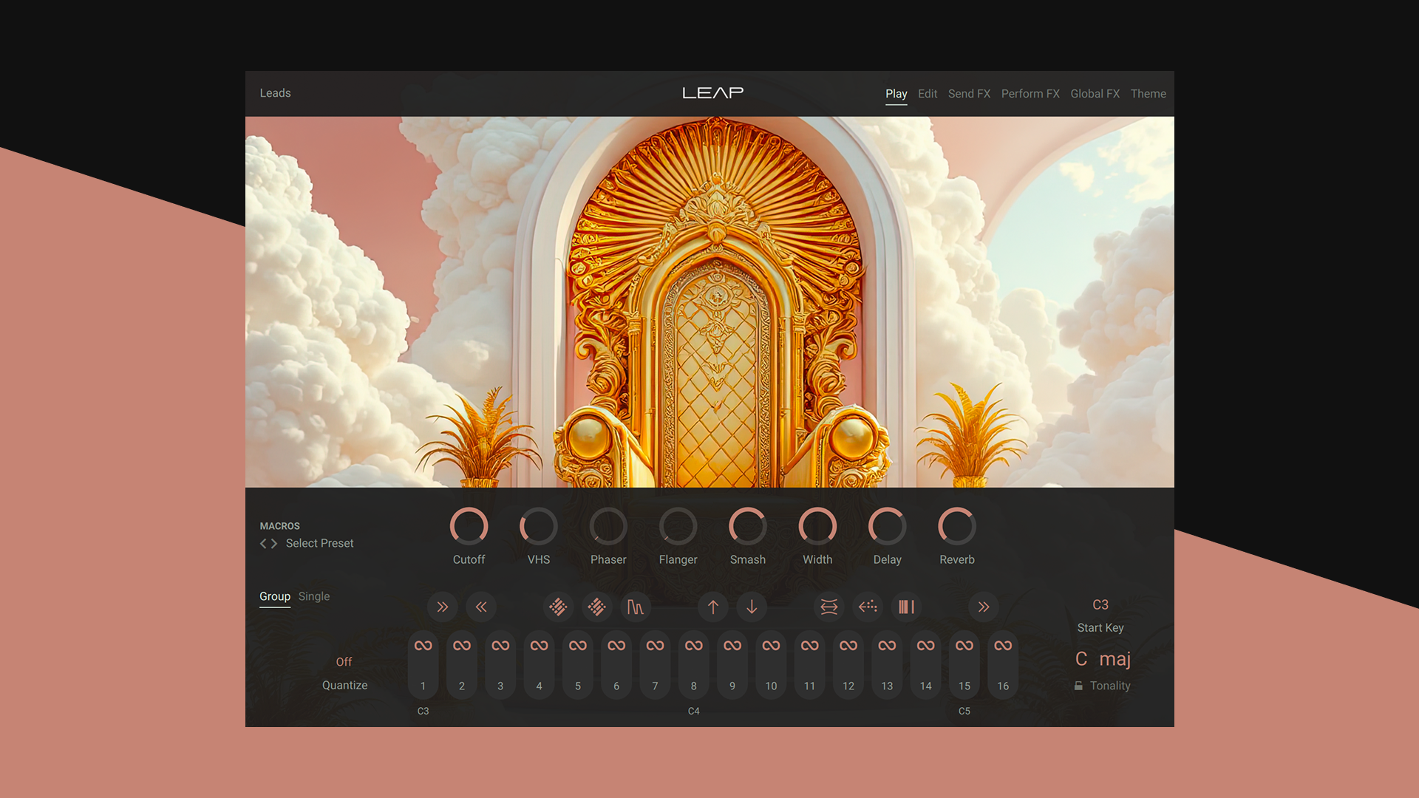Open the Quantize Off selector
Screen dimensions: 1419x798
pyautogui.click(x=344, y=661)
